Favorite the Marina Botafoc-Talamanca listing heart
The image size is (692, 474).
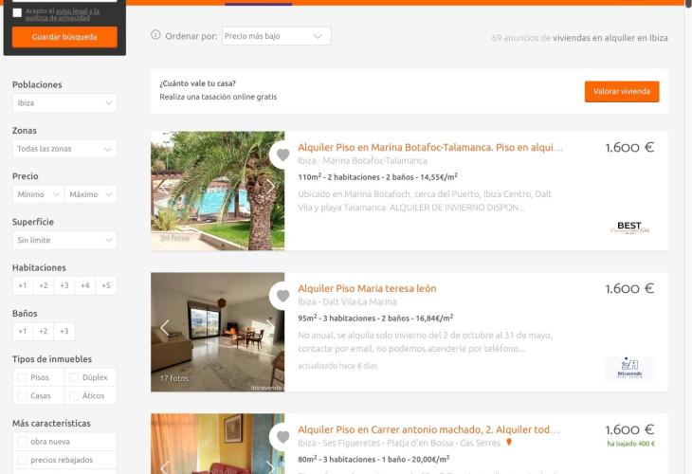pos(282,155)
